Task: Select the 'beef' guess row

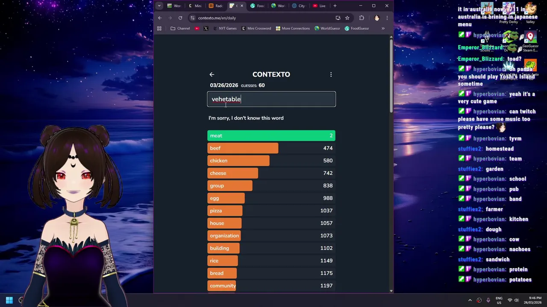Action: point(271,148)
